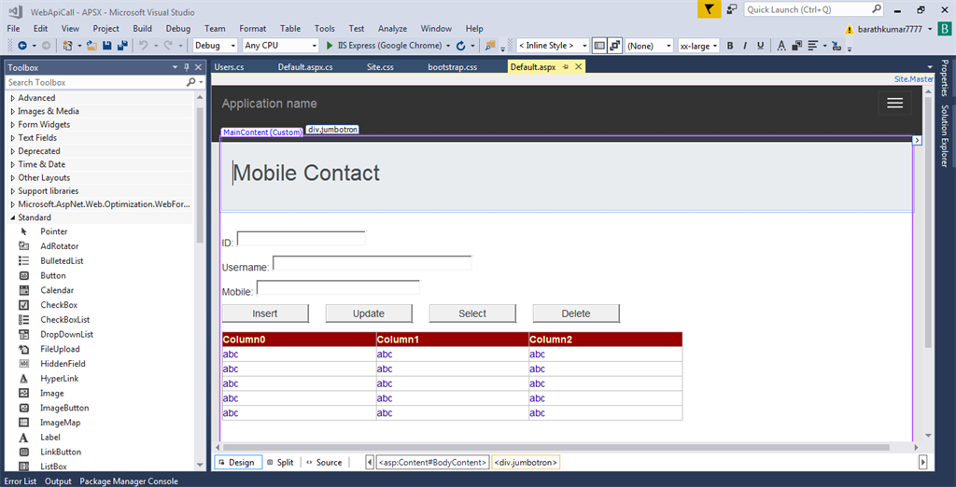Save the current file with the floppy icon
Viewport: 956px width, 487px height.
click(x=107, y=46)
